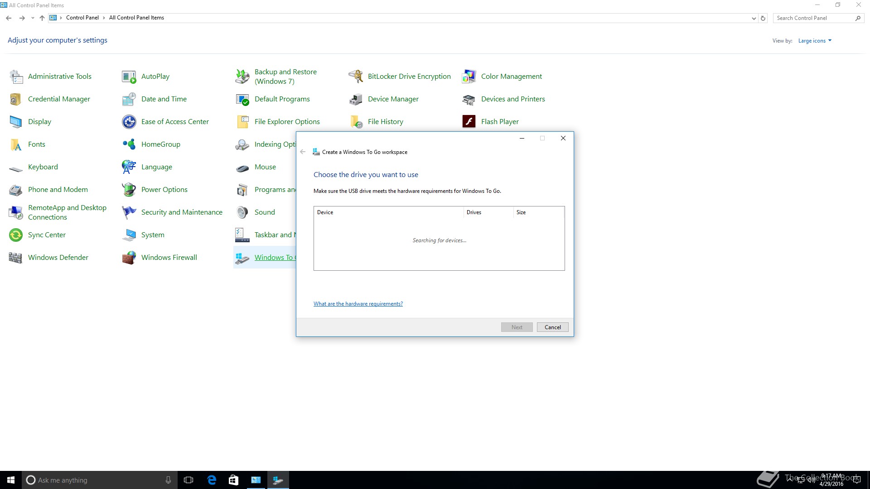Open the HomeGroup icon
The image size is (870, 489).
pyautogui.click(x=129, y=144)
